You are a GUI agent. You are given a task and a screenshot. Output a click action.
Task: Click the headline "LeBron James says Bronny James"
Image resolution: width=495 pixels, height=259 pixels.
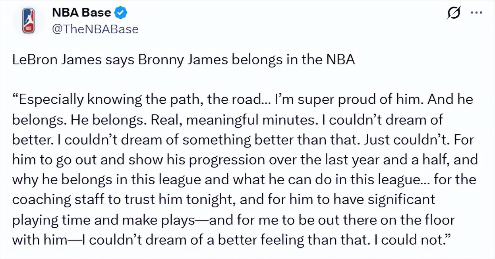pyautogui.click(x=119, y=60)
